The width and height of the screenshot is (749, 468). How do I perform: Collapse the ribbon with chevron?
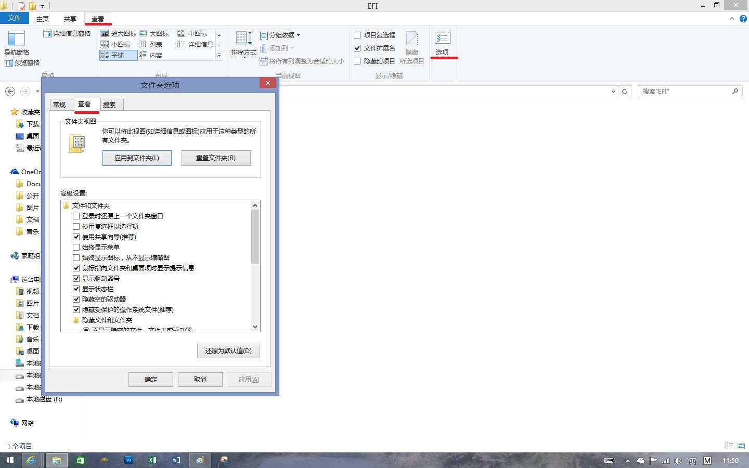(731, 19)
